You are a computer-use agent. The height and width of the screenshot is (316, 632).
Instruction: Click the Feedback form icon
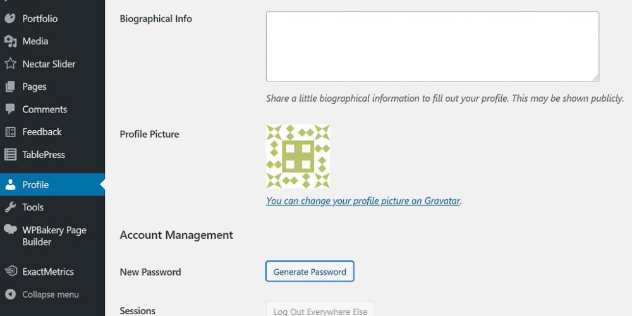[x=10, y=132]
